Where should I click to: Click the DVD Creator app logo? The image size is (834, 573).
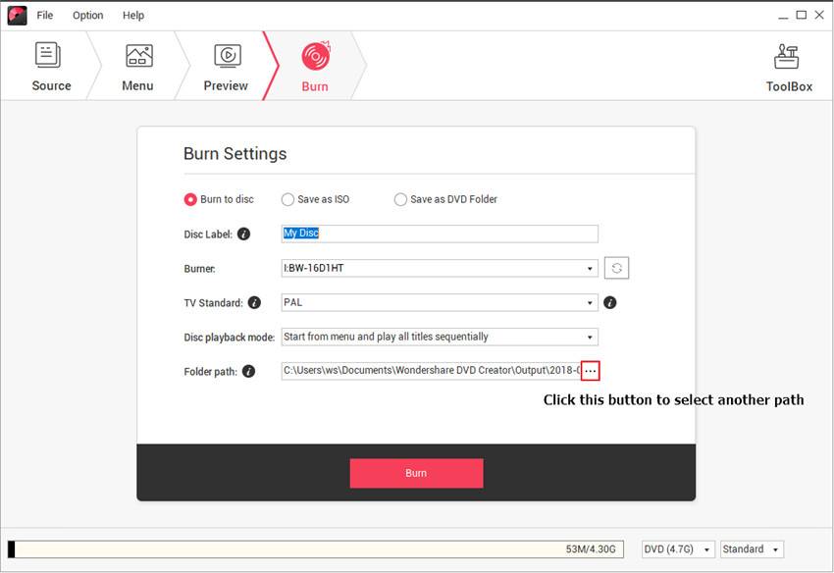click(x=17, y=16)
